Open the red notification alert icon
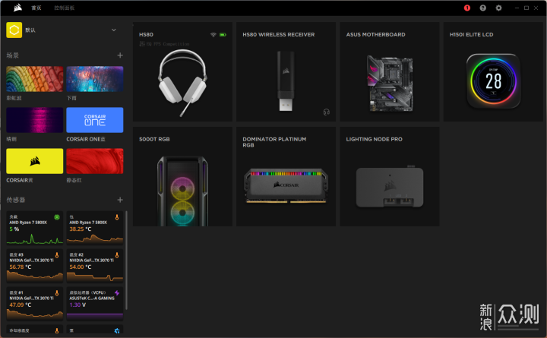The width and height of the screenshot is (547, 338). pos(467,8)
